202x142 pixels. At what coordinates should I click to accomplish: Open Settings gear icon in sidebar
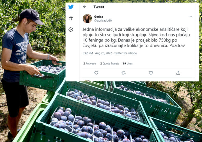(71, 29)
